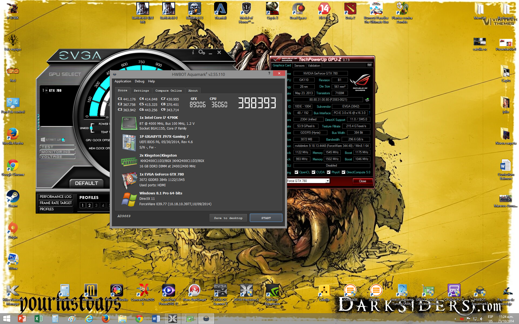519x324 pixels.
Task: Toggle CUDA checkbox in GPU-Z
Action: coord(314,172)
